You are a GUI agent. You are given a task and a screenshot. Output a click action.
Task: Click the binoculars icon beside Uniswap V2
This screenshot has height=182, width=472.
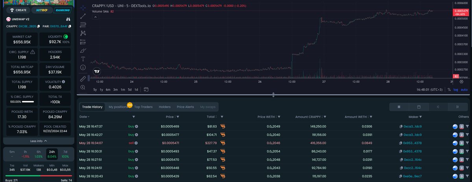pyautogui.click(x=68, y=19)
